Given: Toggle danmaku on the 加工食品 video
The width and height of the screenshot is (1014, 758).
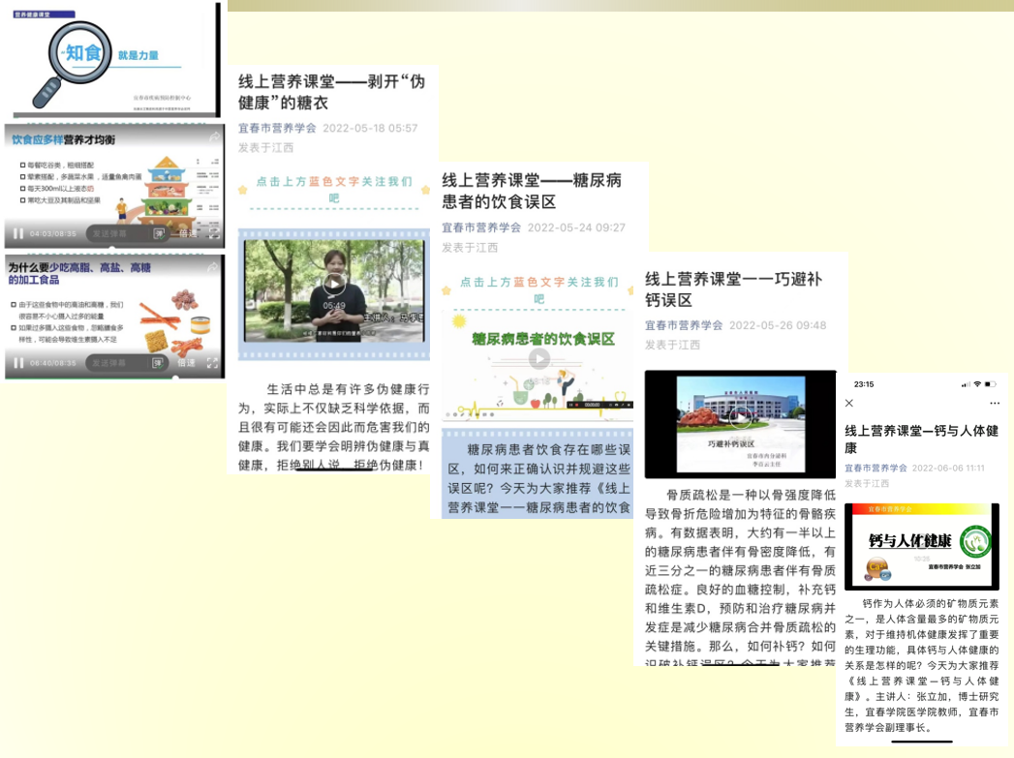Looking at the screenshot, I should click(x=157, y=363).
